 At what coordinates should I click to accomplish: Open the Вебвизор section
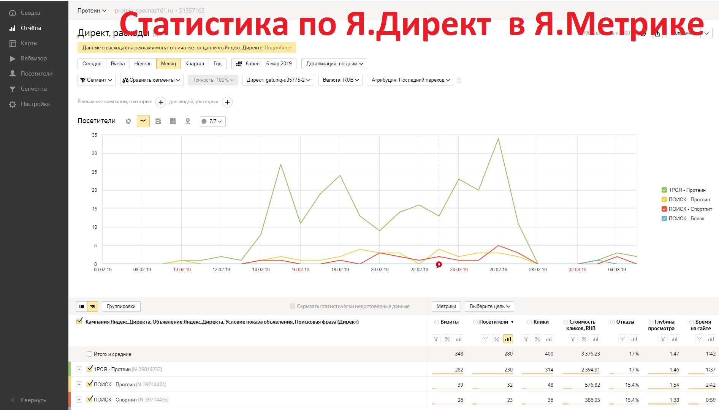pyautogui.click(x=34, y=58)
